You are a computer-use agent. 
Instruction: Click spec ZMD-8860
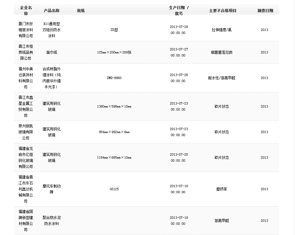114,78
